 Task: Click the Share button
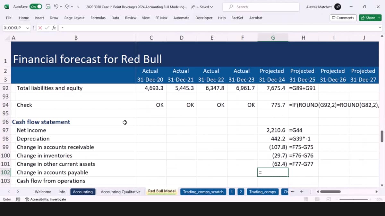370,18
